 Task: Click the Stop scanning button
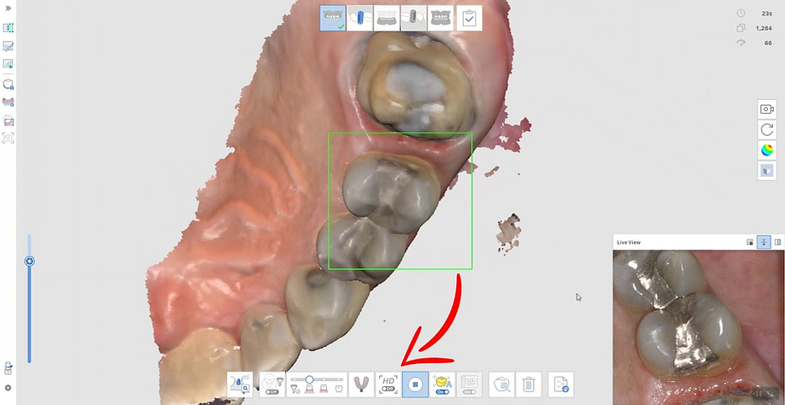[x=415, y=384]
